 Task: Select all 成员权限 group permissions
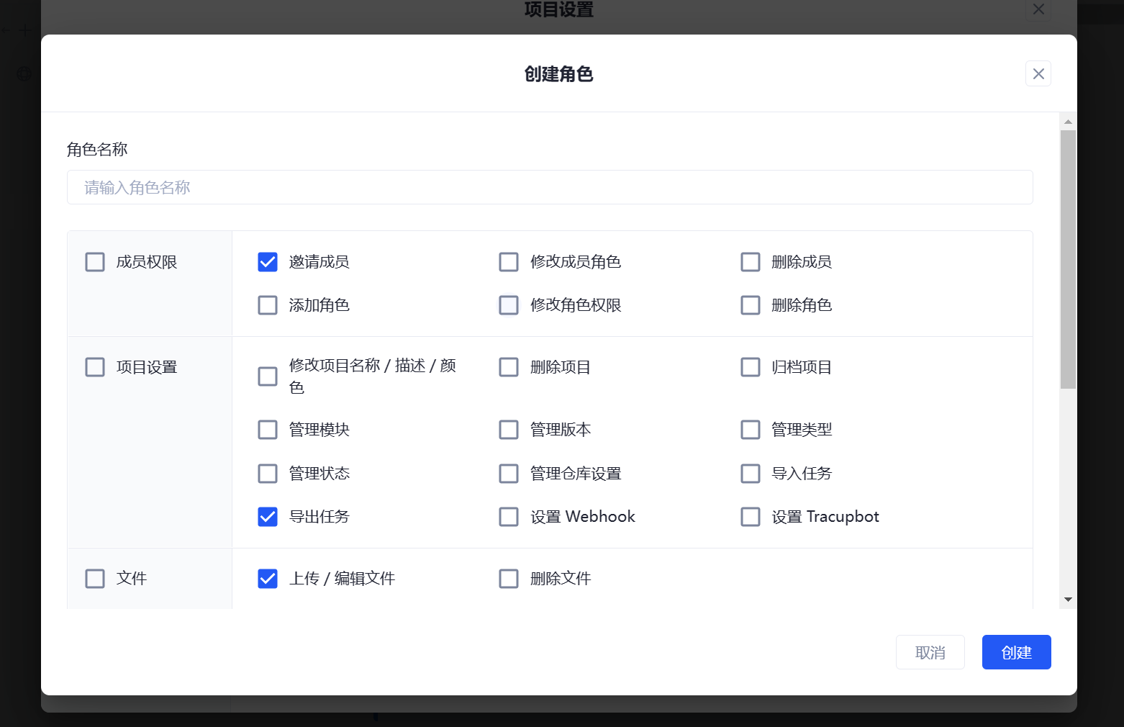coord(95,262)
